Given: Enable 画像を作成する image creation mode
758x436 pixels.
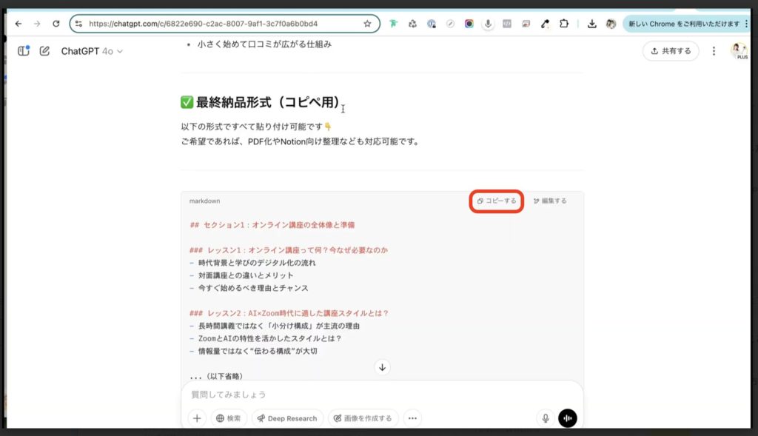Looking at the screenshot, I should (363, 418).
